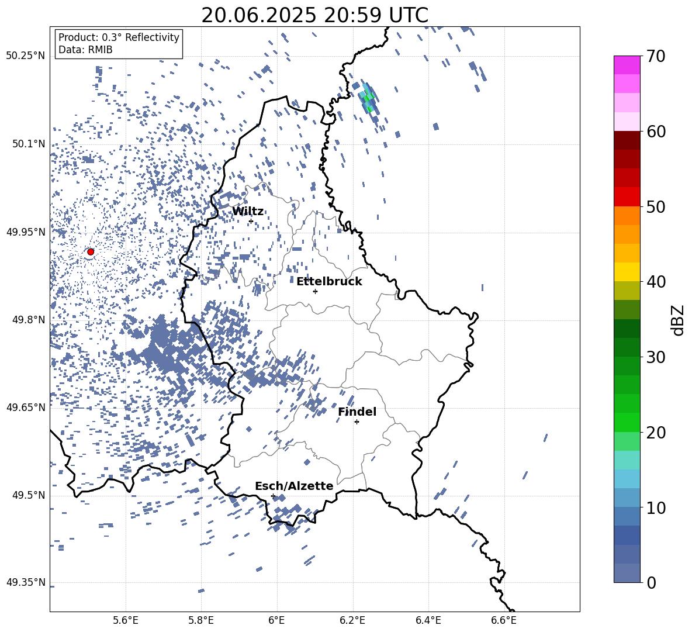Screen dimensions: 692x632
Task: Click the 30 tick on the colorbar
Action: pyautogui.click(x=655, y=357)
